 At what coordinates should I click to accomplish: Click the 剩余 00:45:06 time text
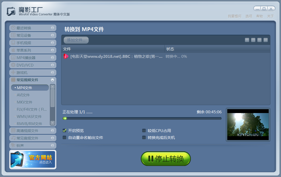click(x=209, y=112)
